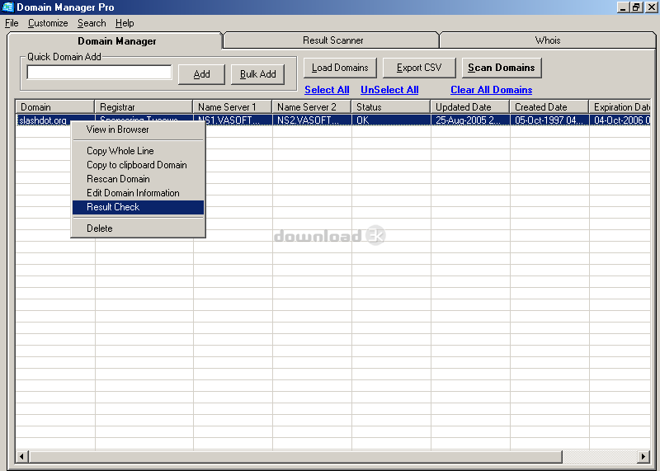Focus the Quick Domain Add input field

99,73
